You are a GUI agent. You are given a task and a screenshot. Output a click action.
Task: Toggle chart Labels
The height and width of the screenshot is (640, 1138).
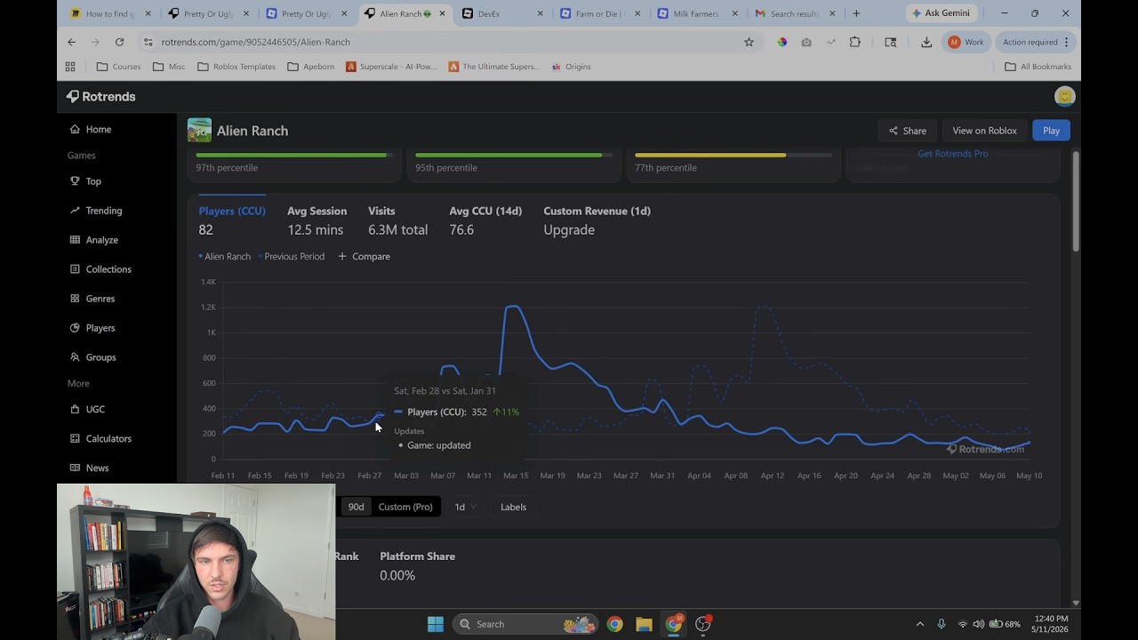(x=513, y=507)
